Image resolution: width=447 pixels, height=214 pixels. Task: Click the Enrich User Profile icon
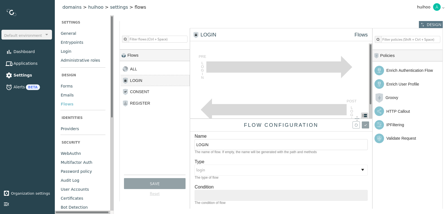pyautogui.click(x=379, y=84)
